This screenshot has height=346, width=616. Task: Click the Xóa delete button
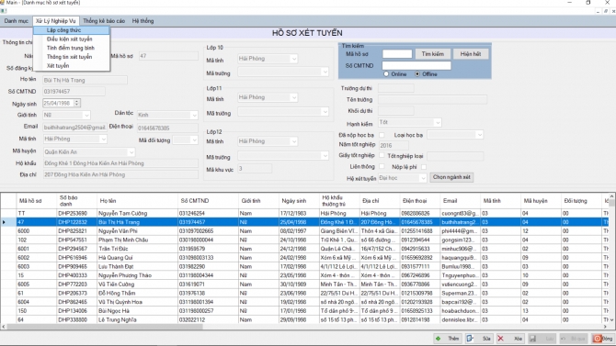[510, 339]
